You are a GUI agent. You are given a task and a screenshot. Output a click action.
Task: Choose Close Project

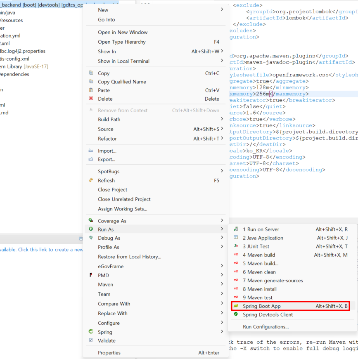(156, 189)
